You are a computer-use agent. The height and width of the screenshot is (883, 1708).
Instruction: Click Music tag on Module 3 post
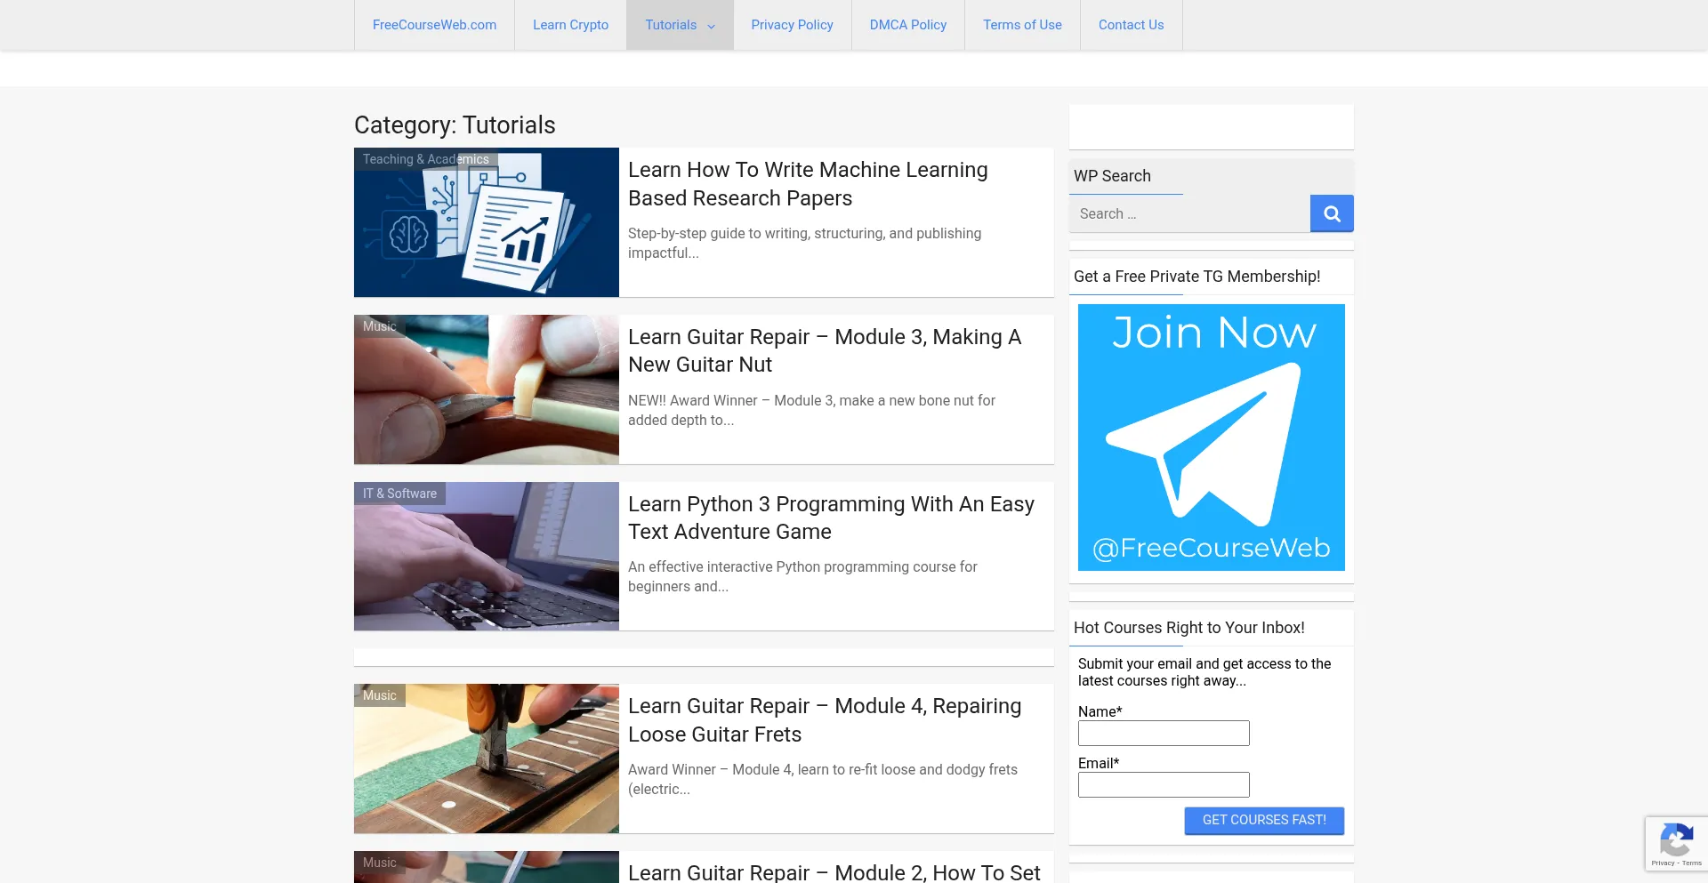pos(379,326)
